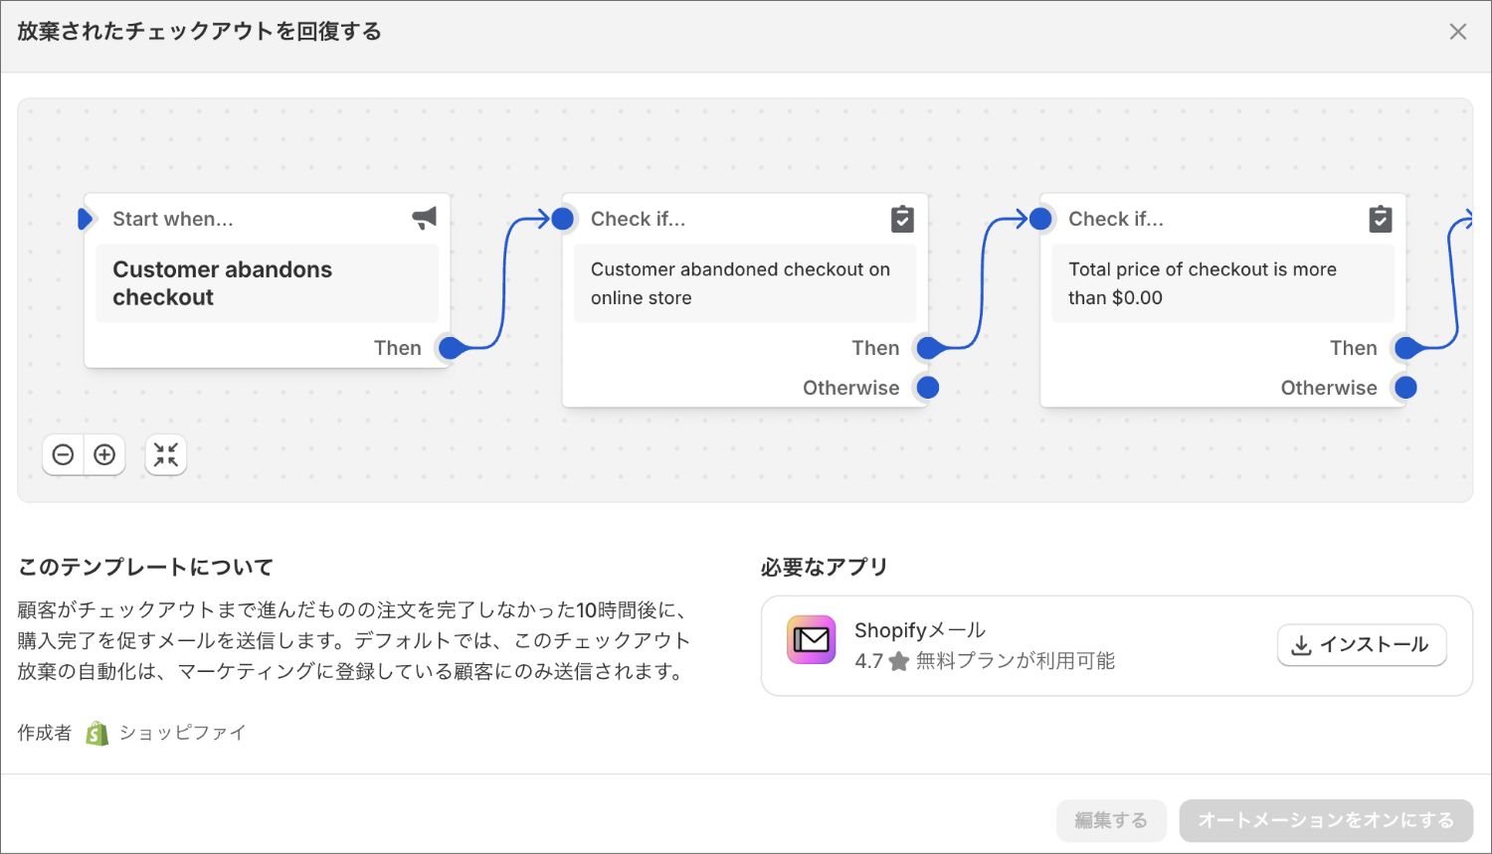This screenshot has height=854, width=1492.
Task: Click the Shopify mail app icon
Action: click(812, 640)
